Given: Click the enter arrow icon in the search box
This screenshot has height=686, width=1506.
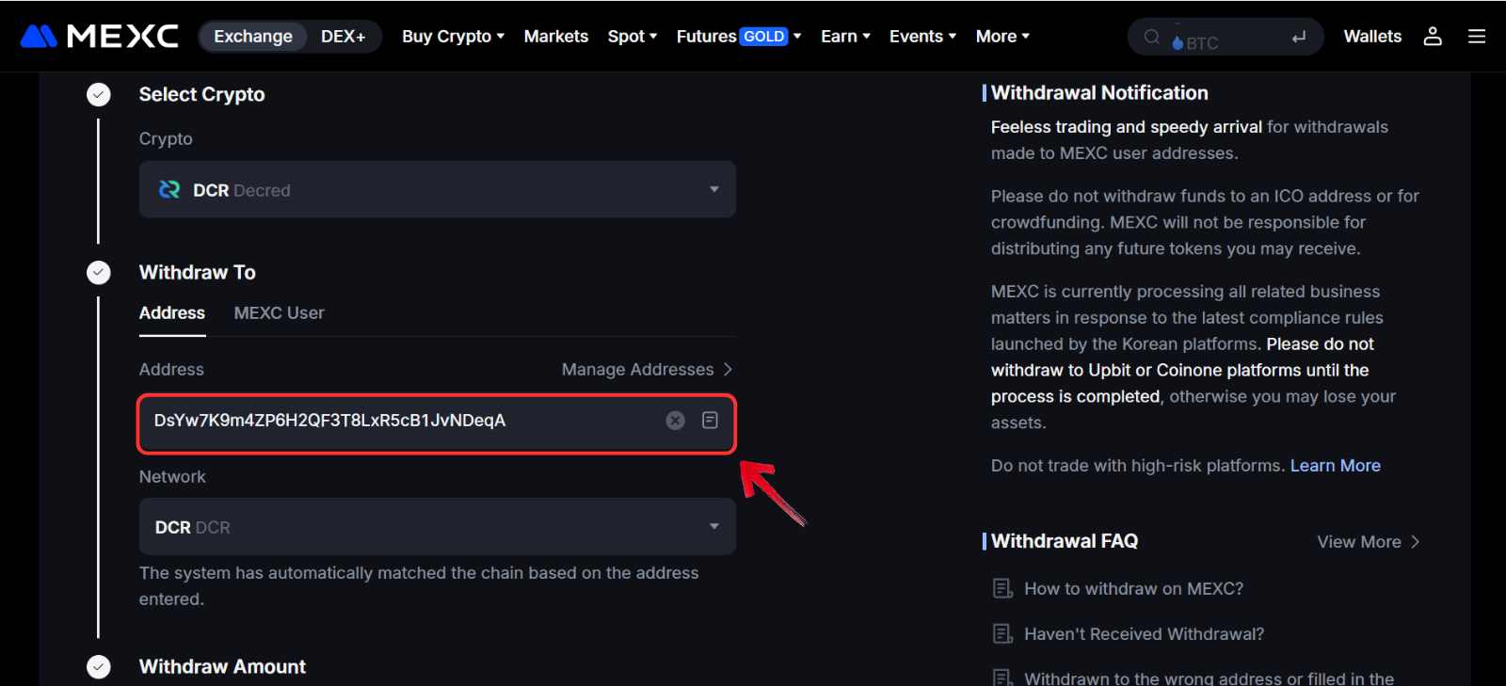Looking at the screenshot, I should tap(1299, 37).
